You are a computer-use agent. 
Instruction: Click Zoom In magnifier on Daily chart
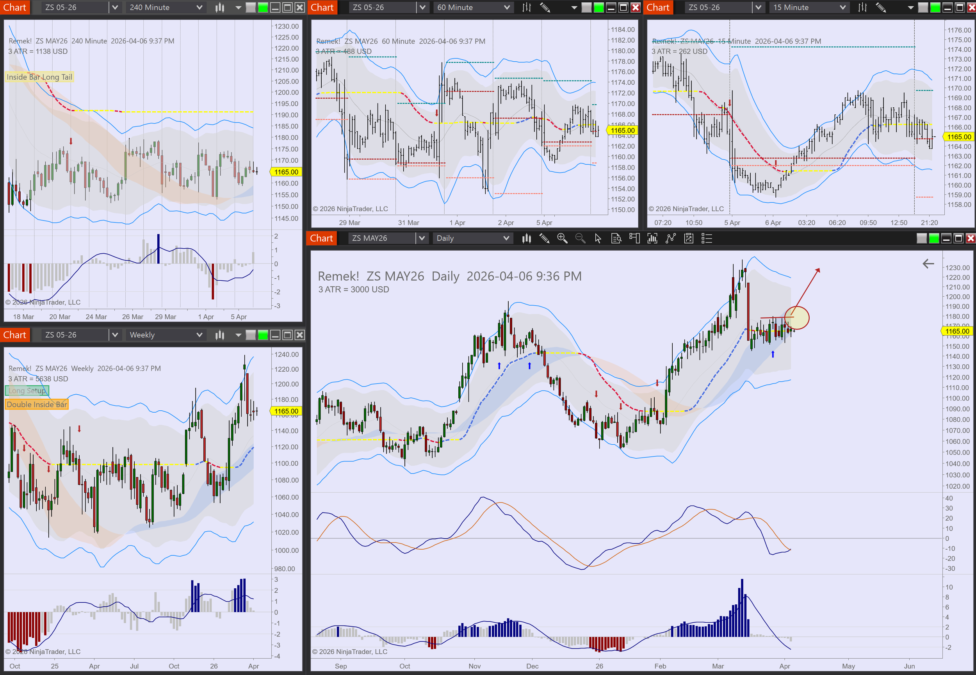(562, 239)
